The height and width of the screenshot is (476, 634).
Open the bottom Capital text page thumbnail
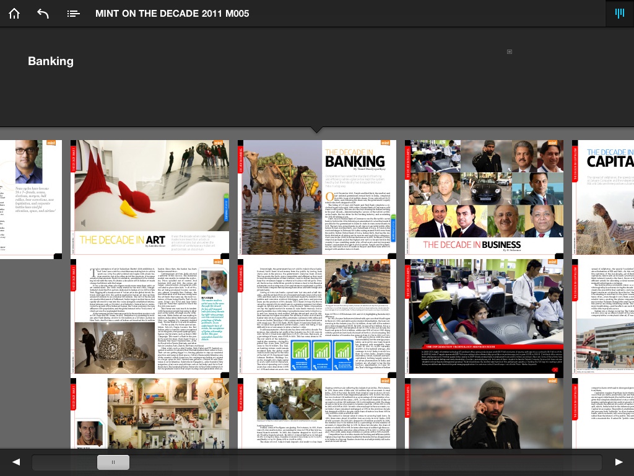tap(603, 413)
